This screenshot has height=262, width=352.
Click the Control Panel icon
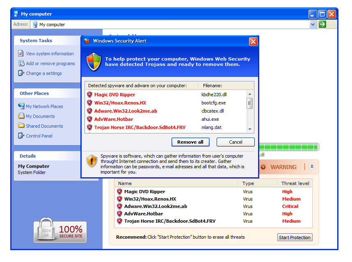21,136
